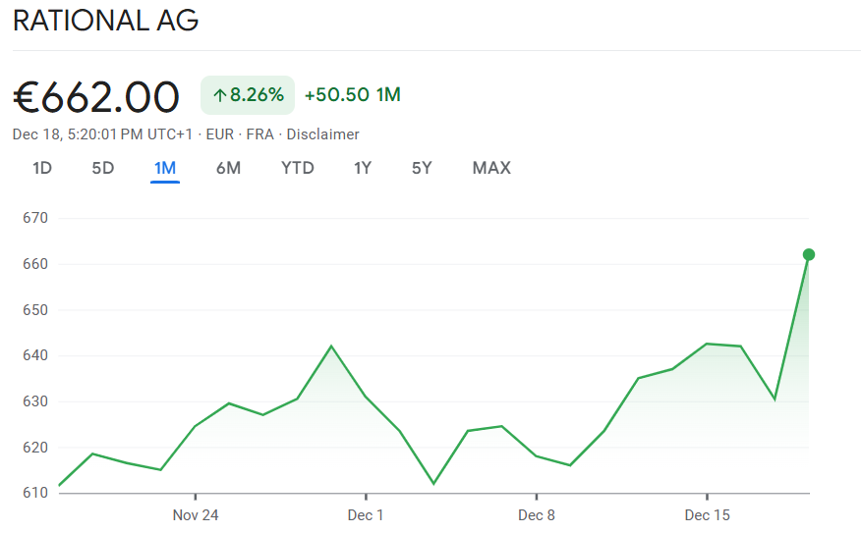The height and width of the screenshot is (533, 861).
Task: Click the €662.00 price value
Action: (x=96, y=97)
